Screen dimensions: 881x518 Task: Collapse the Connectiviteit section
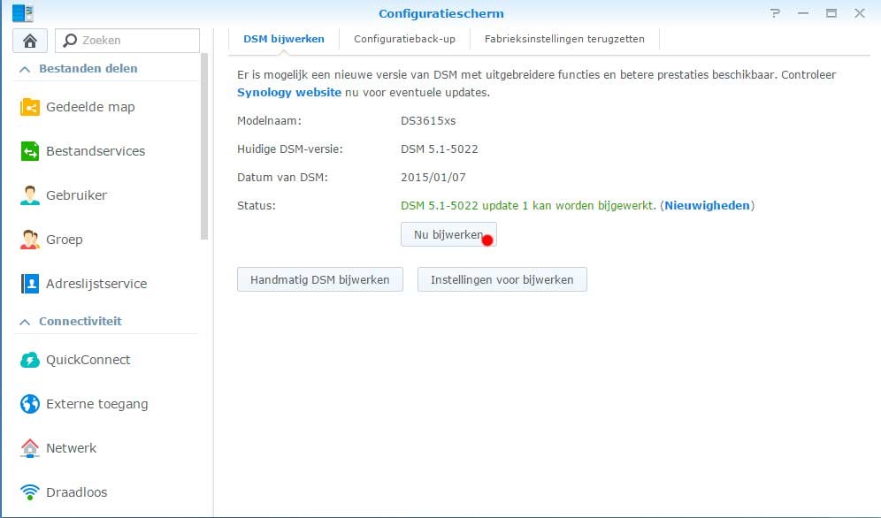(x=24, y=322)
